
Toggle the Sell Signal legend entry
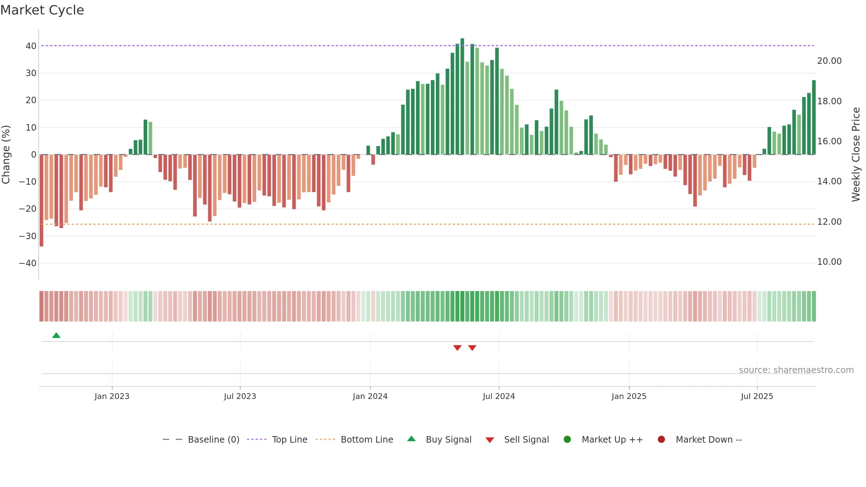coord(517,439)
